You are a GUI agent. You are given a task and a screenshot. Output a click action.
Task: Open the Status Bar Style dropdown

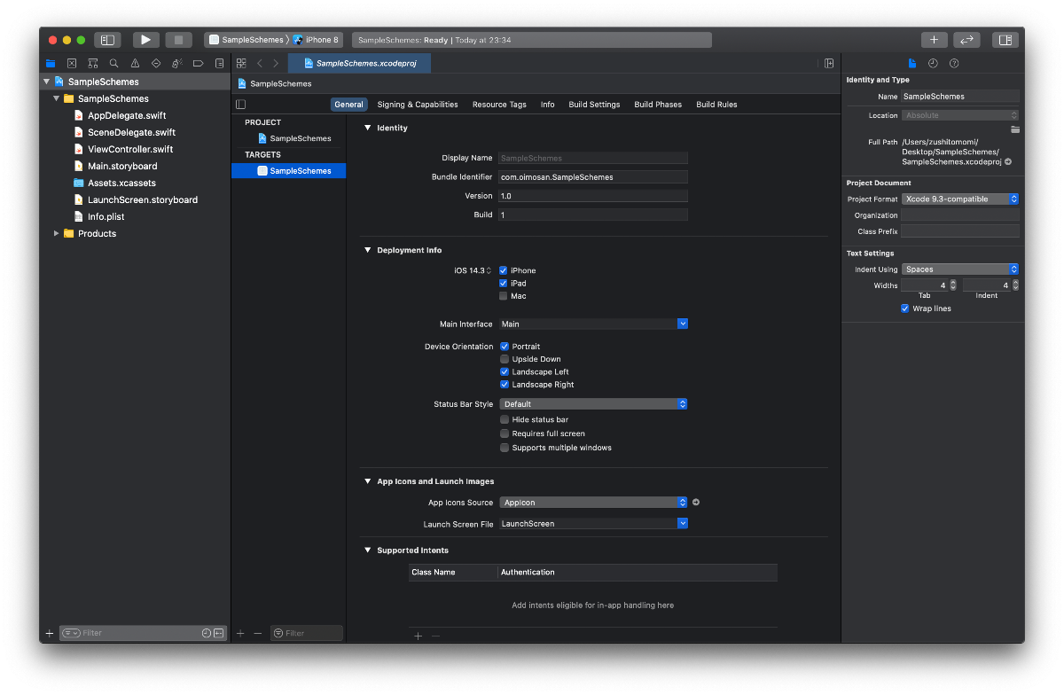pyautogui.click(x=593, y=403)
